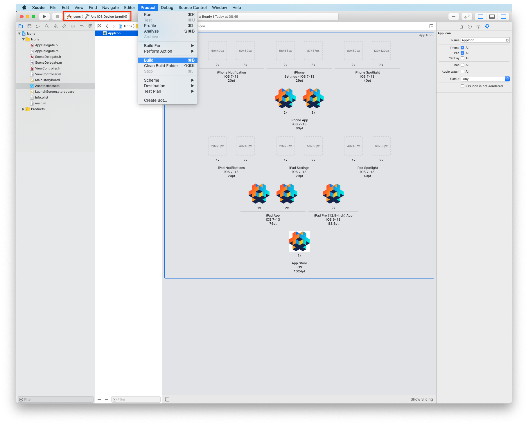Open the Perform Action submenu
Image resolution: width=528 pixels, height=425 pixels.
[168, 51]
